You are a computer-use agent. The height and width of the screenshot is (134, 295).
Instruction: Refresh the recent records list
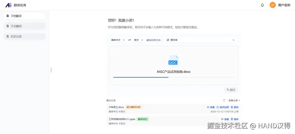pyautogui.click(x=224, y=100)
